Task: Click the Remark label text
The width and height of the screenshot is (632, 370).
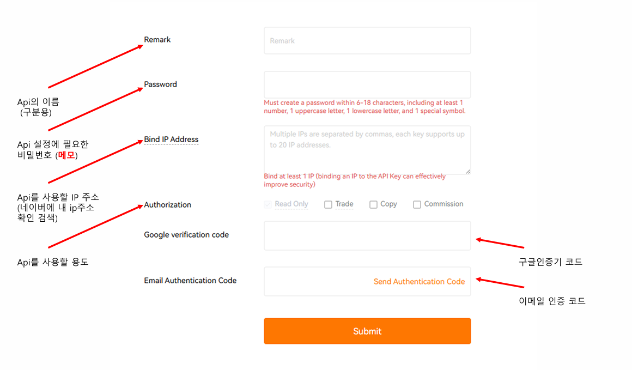Action: point(157,40)
